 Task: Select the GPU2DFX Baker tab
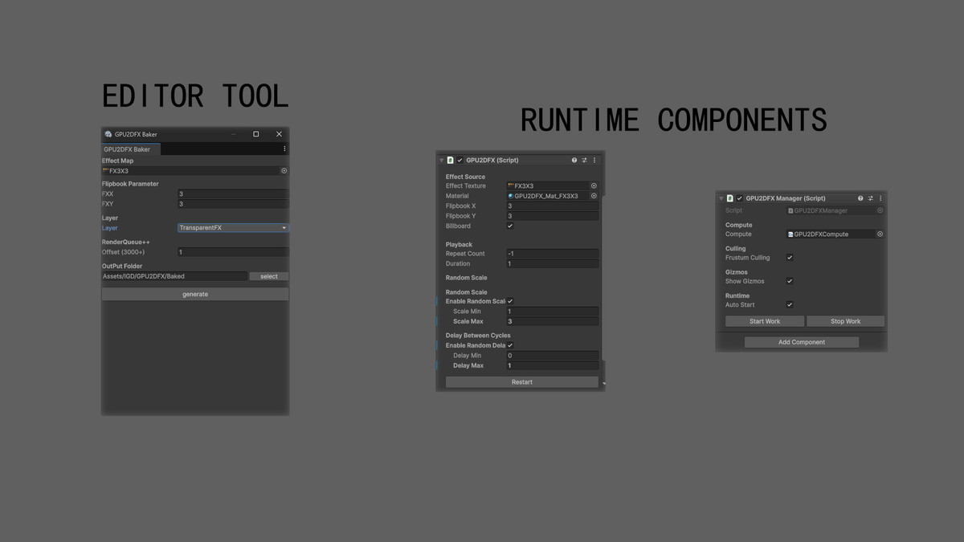(128, 149)
